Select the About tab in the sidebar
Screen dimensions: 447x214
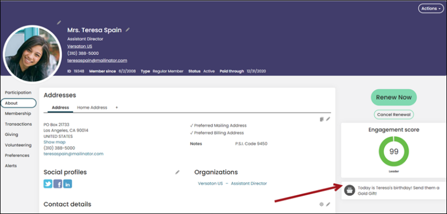click(x=19, y=103)
